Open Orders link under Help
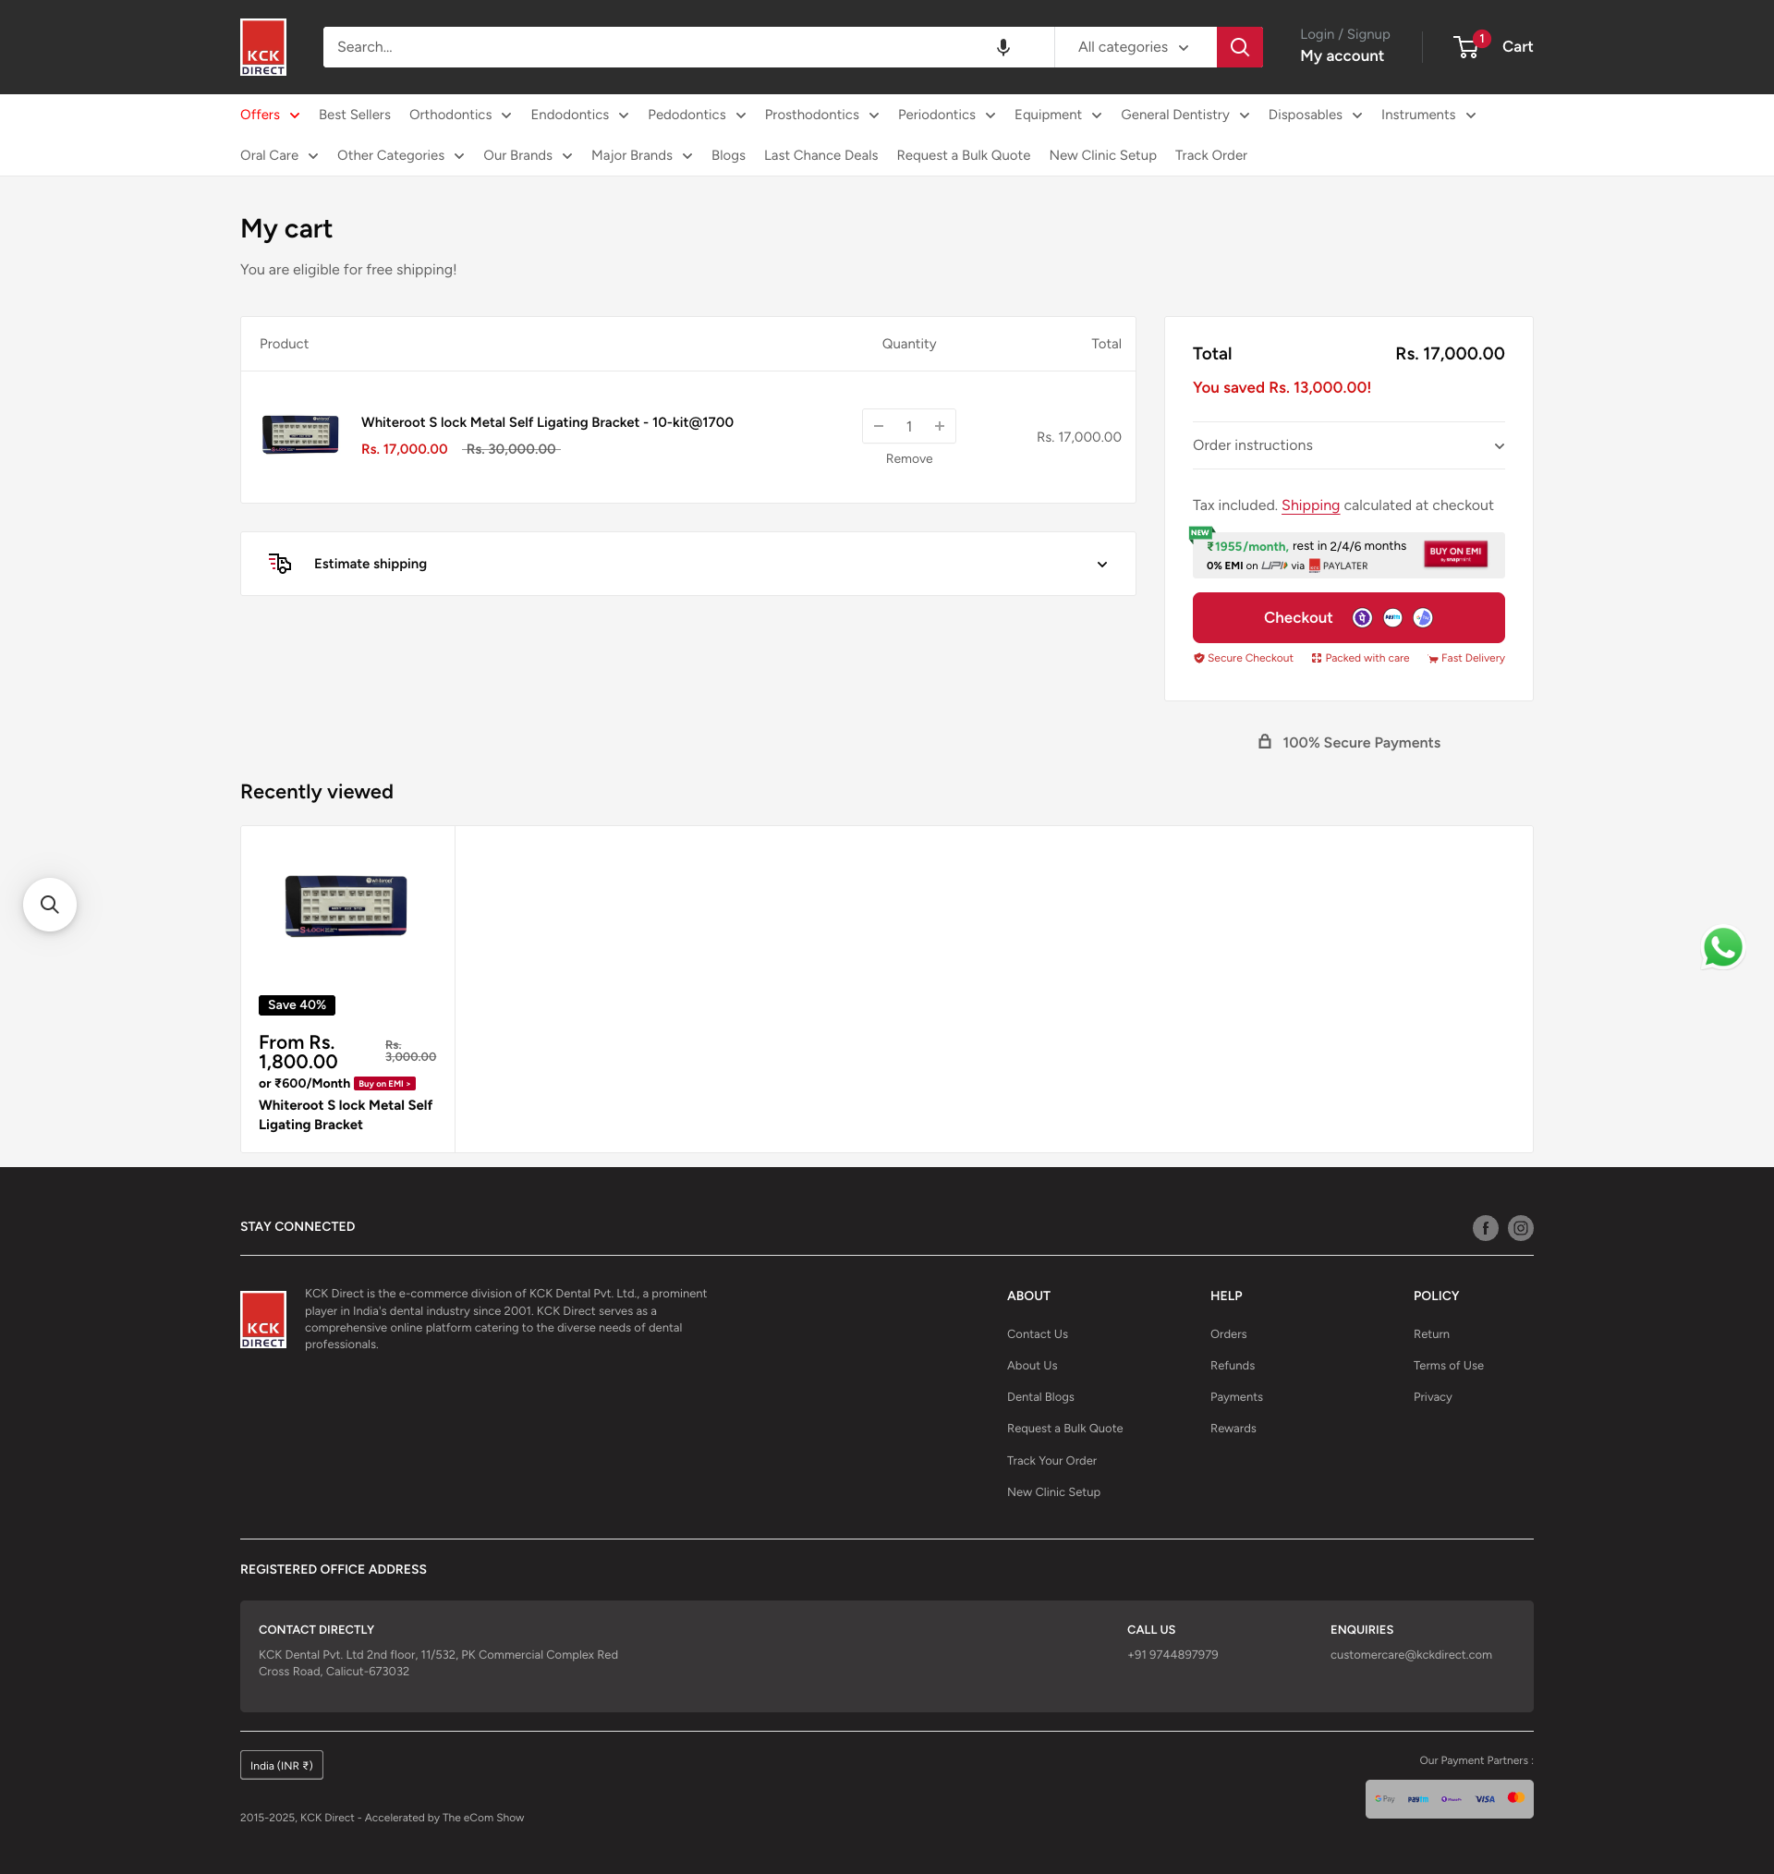 pyautogui.click(x=1228, y=1334)
